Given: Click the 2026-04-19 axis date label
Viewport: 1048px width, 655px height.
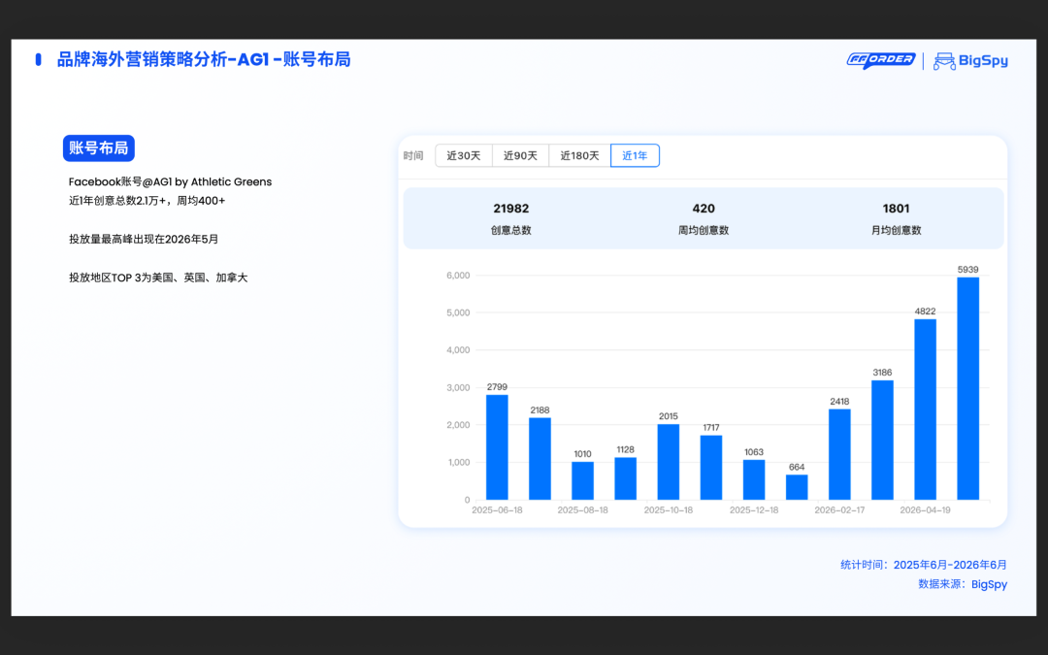Looking at the screenshot, I should point(925,510).
